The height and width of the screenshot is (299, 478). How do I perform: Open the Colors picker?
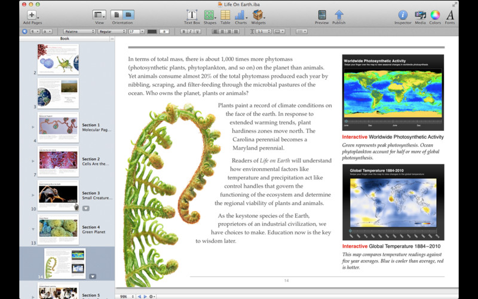435,14
